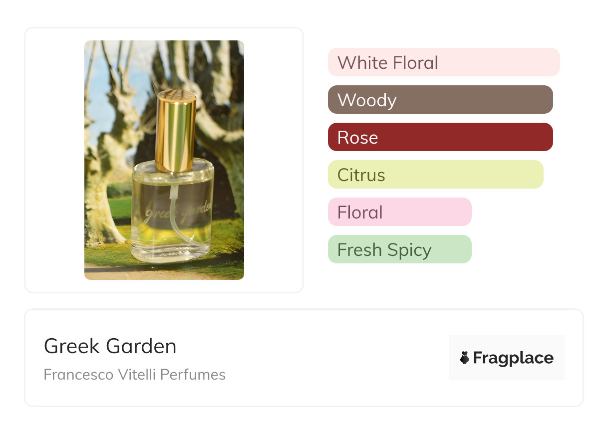Select the green Fresh Spicy accord bar
The height and width of the screenshot is (431, 608).
pos(399,249)
